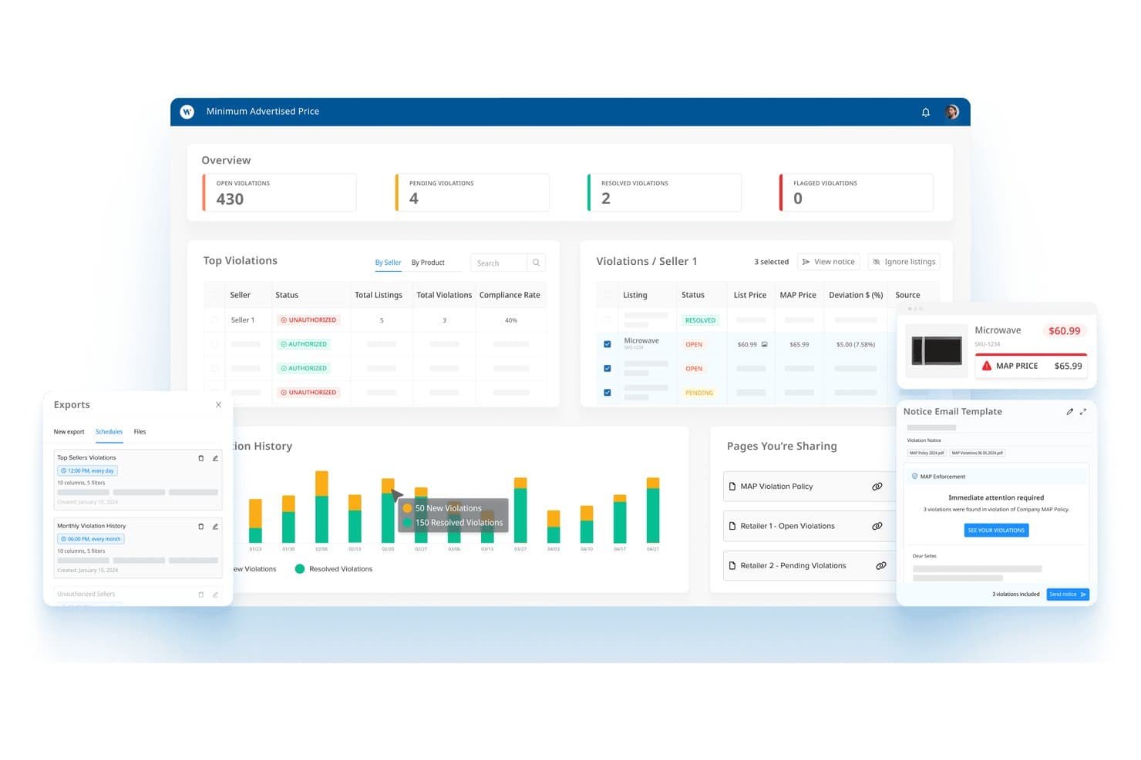This screenshot has height=760, width=1141.
Task: Toggle select-all checkbox in Violations table header
Action: 608,295
